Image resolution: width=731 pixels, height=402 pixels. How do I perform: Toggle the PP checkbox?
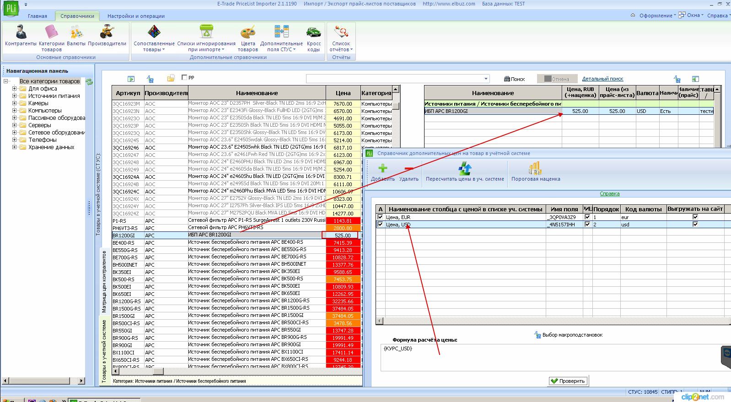click(x=184, y=77)
